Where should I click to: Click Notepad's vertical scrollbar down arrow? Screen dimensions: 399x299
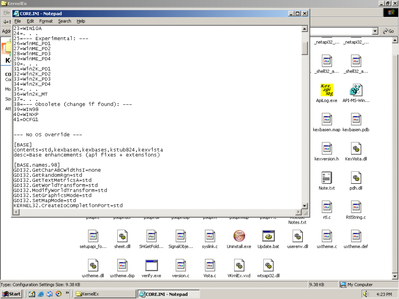click(305, 206)
